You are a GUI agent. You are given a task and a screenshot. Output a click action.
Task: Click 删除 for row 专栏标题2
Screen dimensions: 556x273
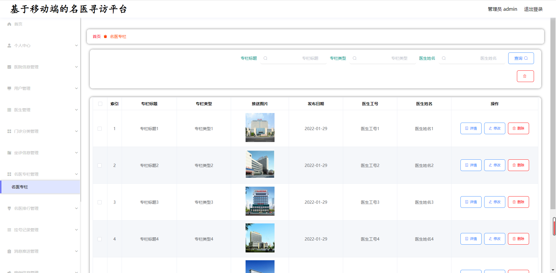[x=518, y=165]
